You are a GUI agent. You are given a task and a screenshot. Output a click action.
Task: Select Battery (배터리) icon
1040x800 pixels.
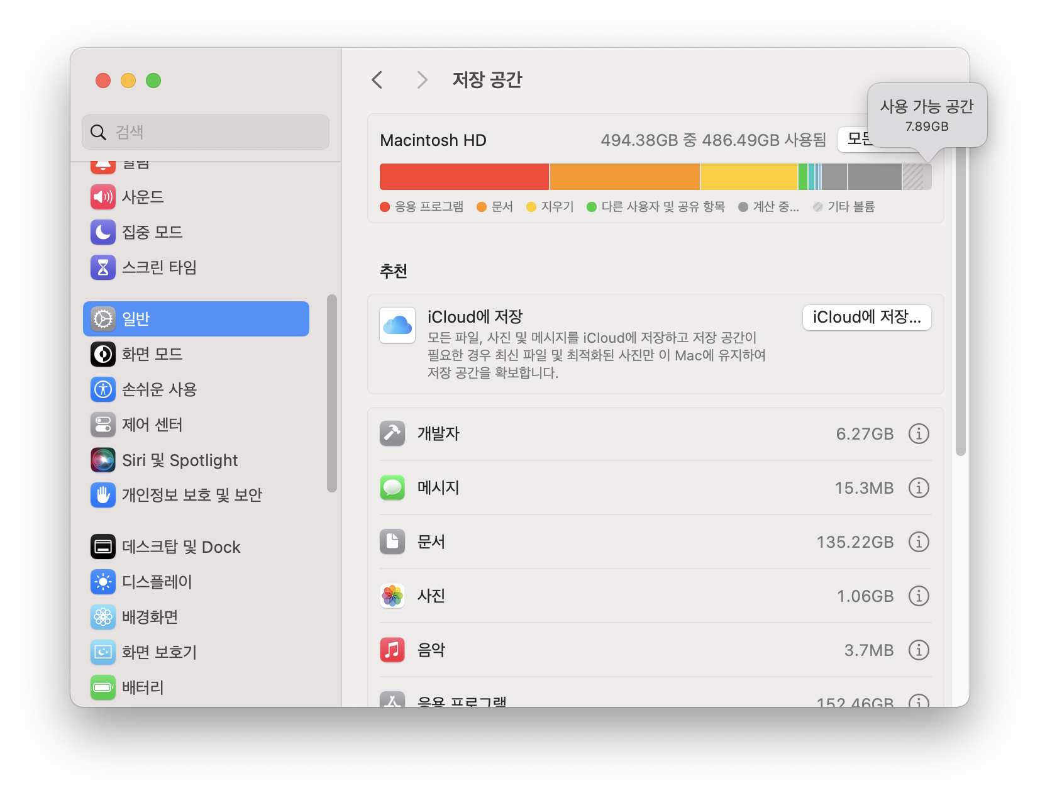[x=103, y=687]
